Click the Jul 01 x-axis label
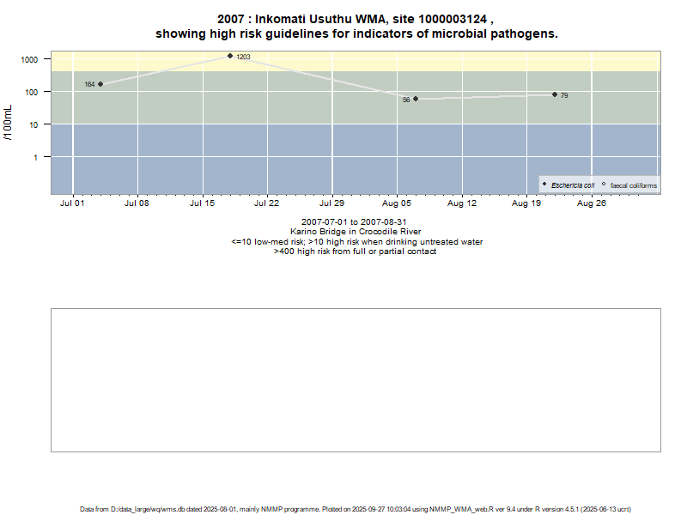Image resolution: width=687 pixels, height=515 pixels. [73, 204]
